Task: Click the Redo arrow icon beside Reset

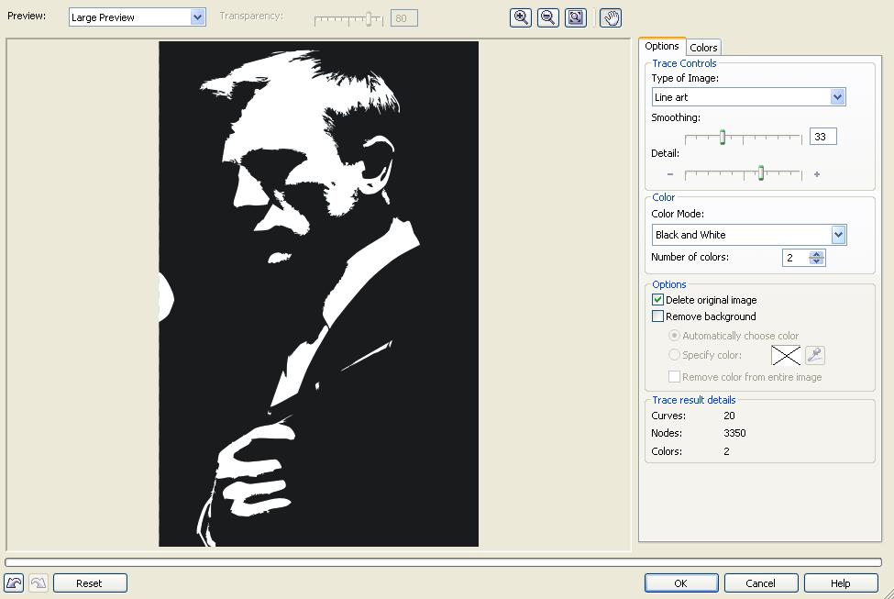Action: (39, 583)
